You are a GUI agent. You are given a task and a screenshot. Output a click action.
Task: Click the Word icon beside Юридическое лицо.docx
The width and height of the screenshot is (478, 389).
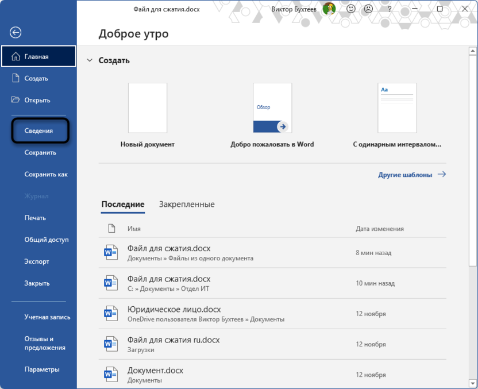click(111, 314)
